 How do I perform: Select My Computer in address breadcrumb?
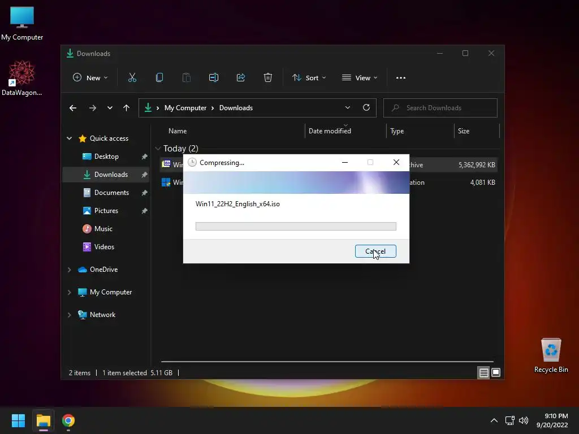pos(185,108)
